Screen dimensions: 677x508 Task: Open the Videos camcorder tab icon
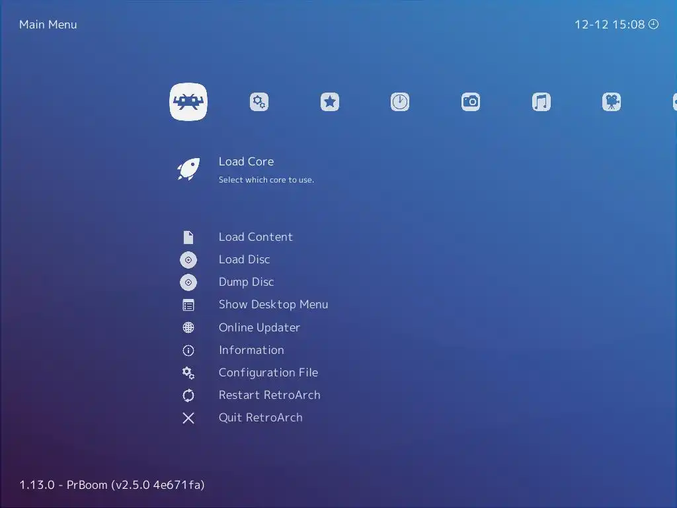pos(612,102)
